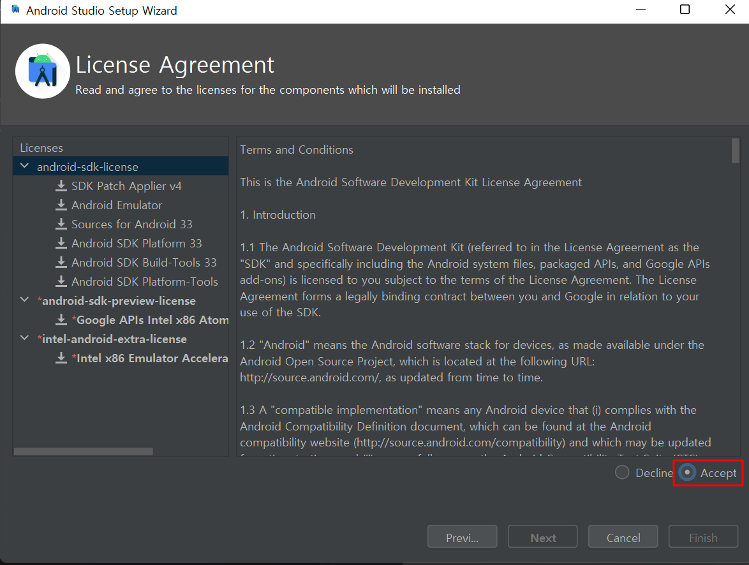
Task: Click the download icon beside Intel x86 Emulator Accelerator
Action: click(x=61, y=358)
